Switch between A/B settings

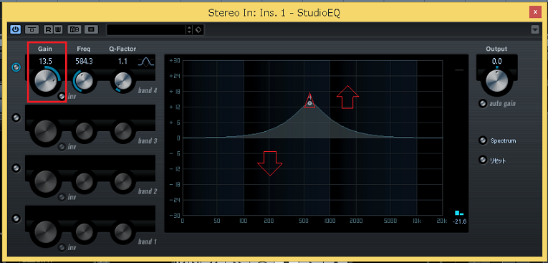tap(74, 29)
